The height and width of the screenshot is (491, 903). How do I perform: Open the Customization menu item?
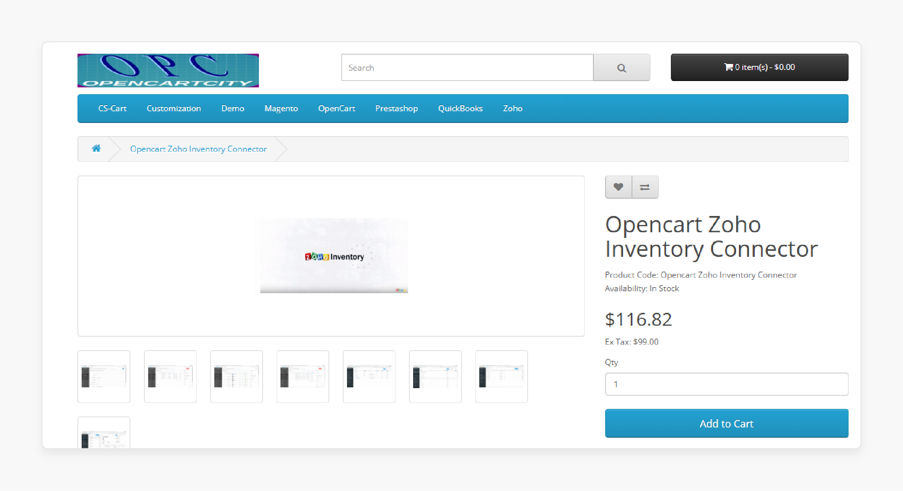(x=174, y=109)
